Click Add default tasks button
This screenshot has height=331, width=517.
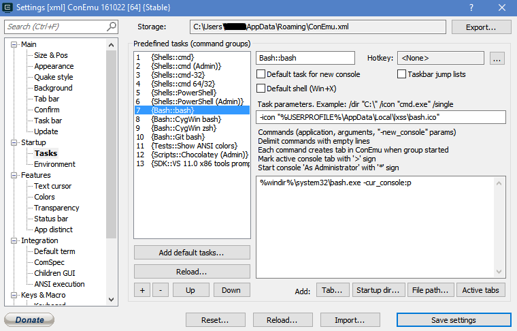coord(192,253)
